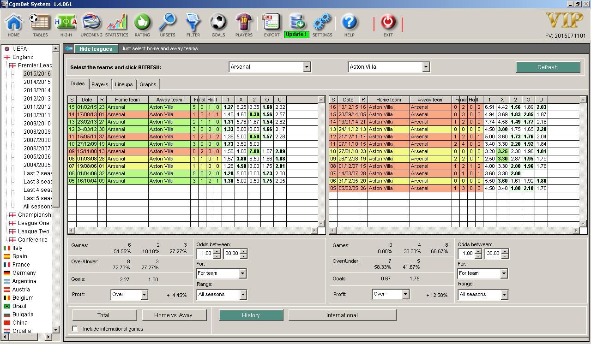591x344 pixels.
Task: Open the RATING icon
Action: (142, 24)
